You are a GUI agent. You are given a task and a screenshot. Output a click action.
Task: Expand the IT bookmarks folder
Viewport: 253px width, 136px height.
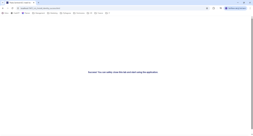108,13
